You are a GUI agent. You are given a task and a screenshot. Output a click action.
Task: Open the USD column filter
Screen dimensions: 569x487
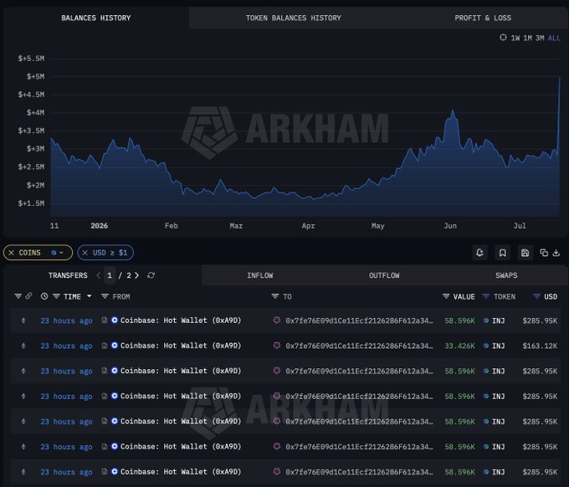(x=536, y=296)
